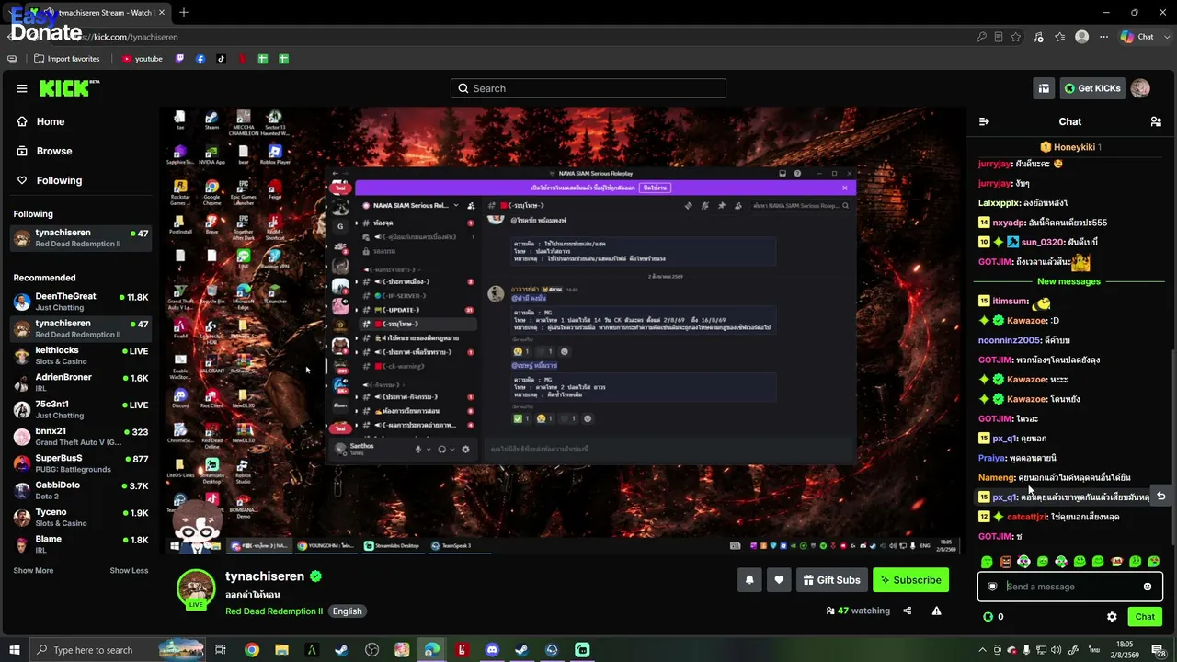Focus the Send a message field
The image size is (1177, 662).
(x=1070, y=587)
